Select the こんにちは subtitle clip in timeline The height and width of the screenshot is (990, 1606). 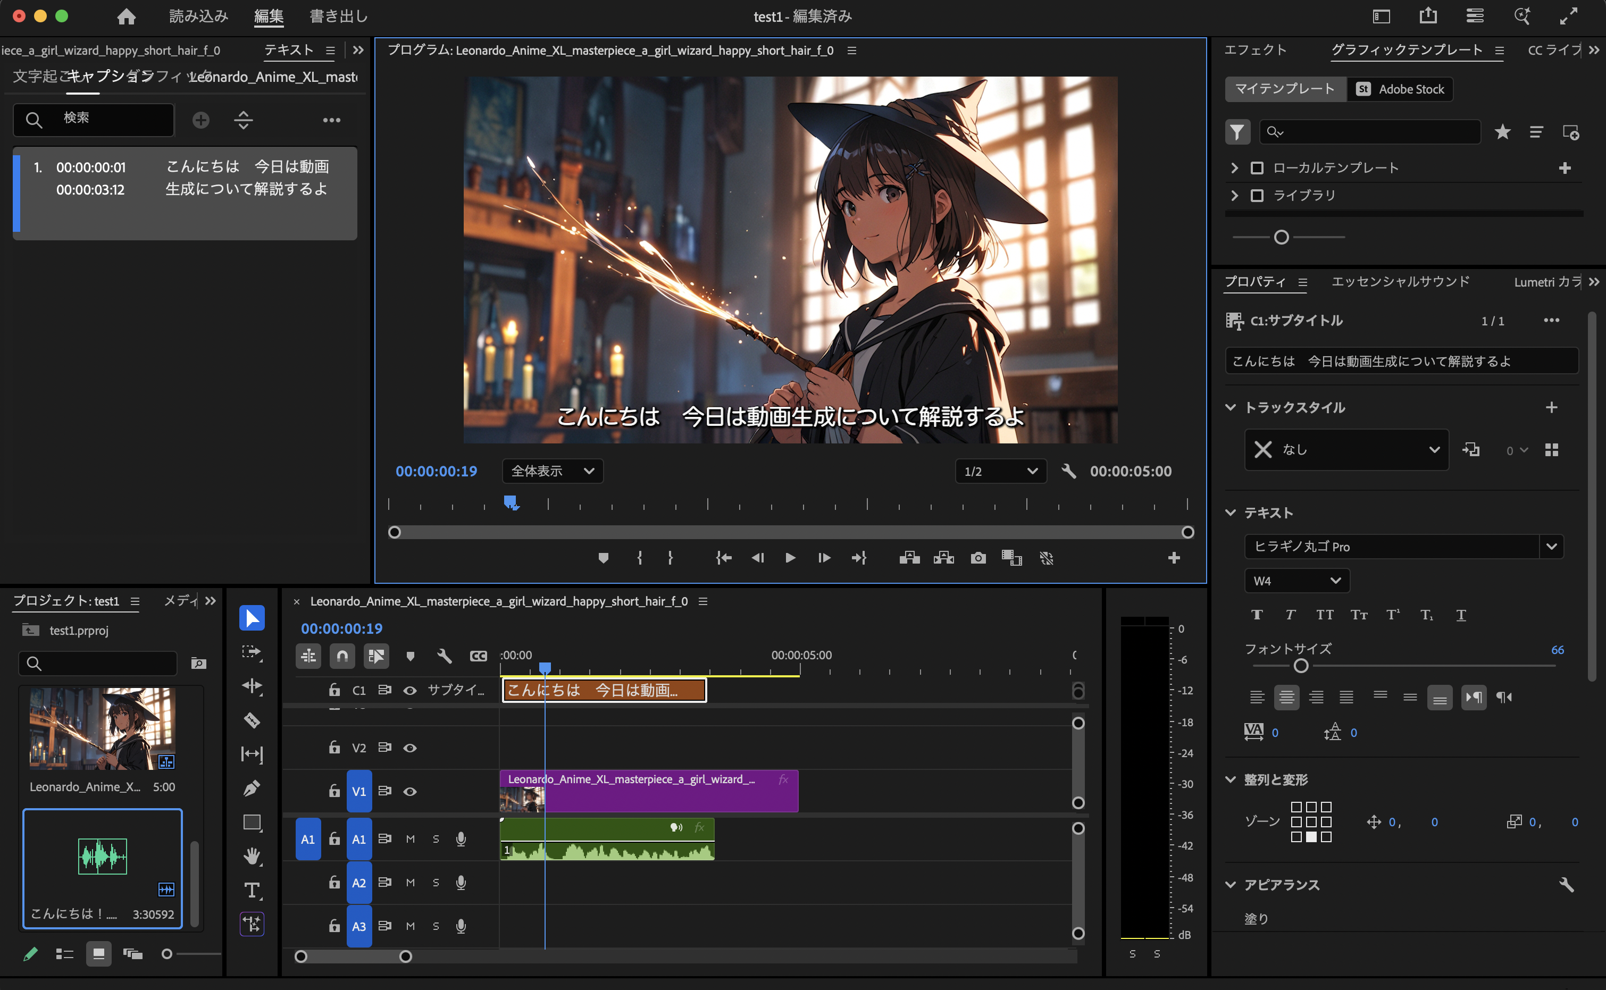point(604,690)
